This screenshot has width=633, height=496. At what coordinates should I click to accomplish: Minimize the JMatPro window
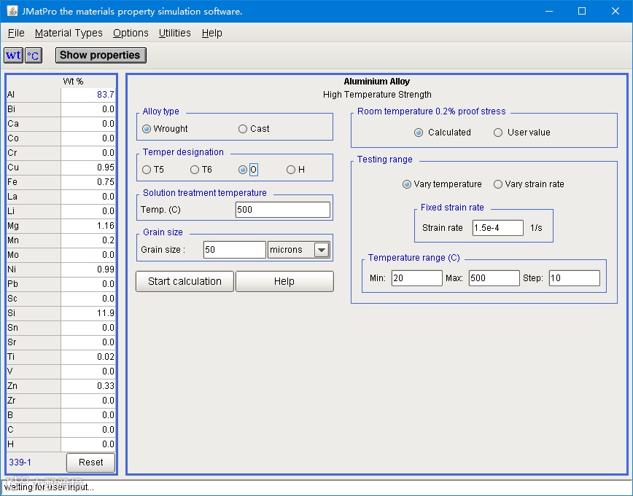(x=549, y=11)
